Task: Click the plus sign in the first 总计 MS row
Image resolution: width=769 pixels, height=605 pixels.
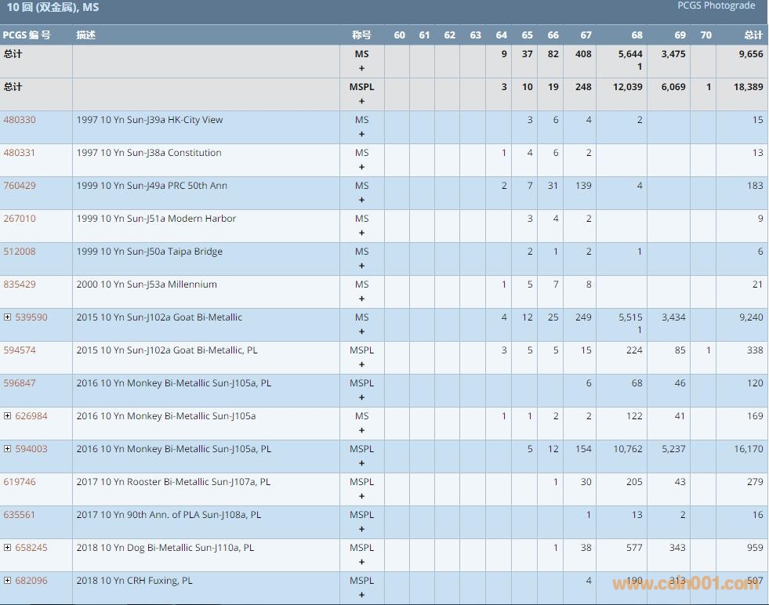Action: click(x=361, y=68)
